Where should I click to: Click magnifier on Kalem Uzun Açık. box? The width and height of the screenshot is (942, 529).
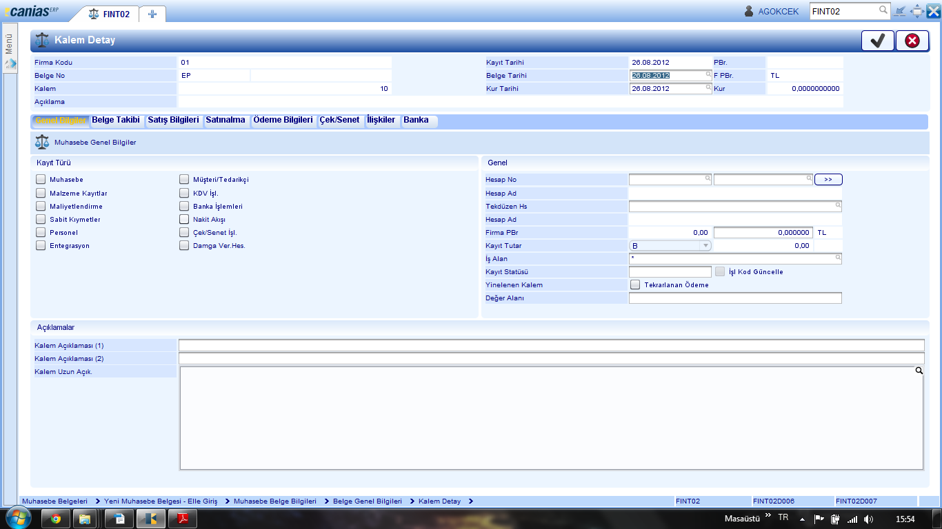coord(919,371)
